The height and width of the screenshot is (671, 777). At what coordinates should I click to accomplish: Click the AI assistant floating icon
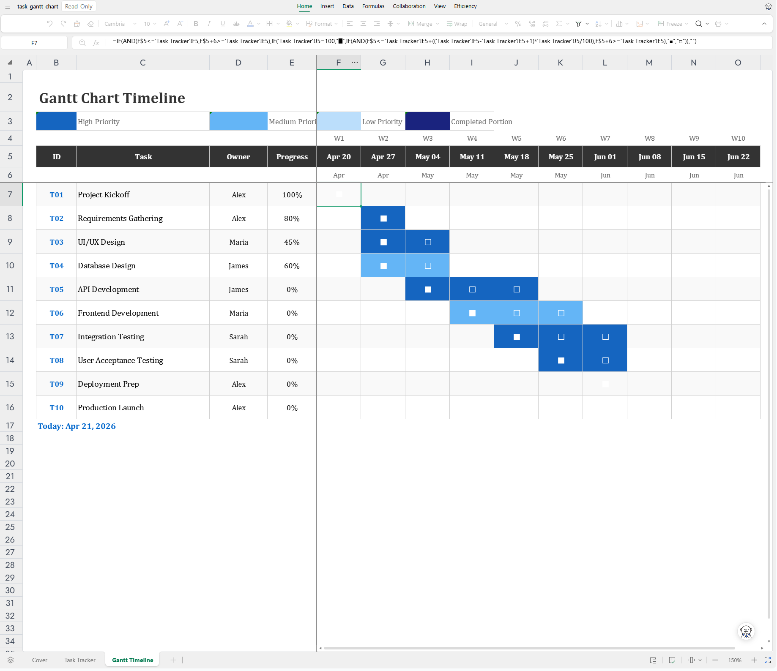coord(746,632)
